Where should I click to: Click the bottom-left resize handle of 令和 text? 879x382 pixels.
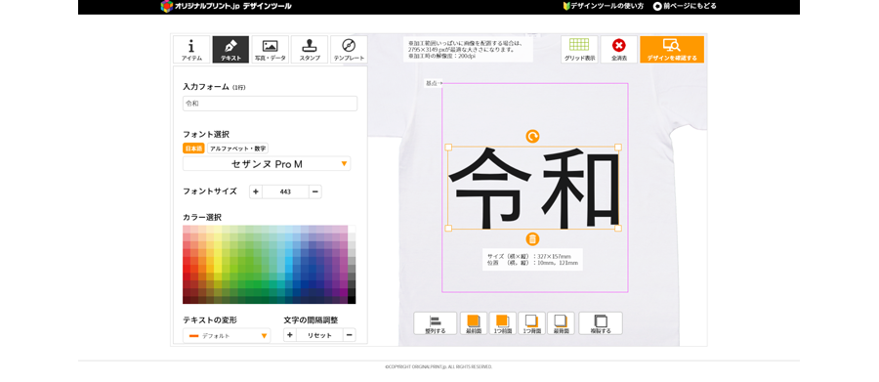coord(448,229)
